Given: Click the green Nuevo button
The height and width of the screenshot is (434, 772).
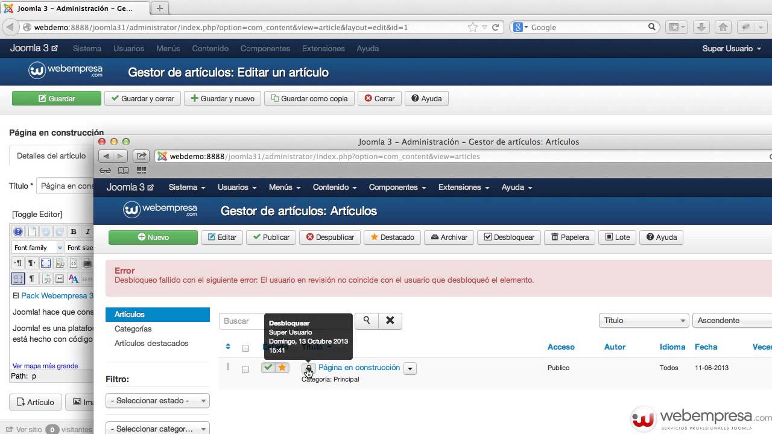Looking at the screenshot, I should 153,237.
